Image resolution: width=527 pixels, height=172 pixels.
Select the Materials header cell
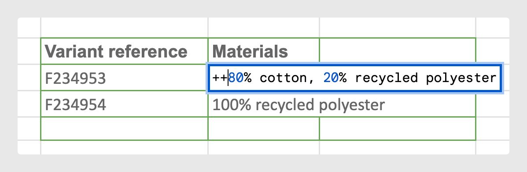[263, 51]
